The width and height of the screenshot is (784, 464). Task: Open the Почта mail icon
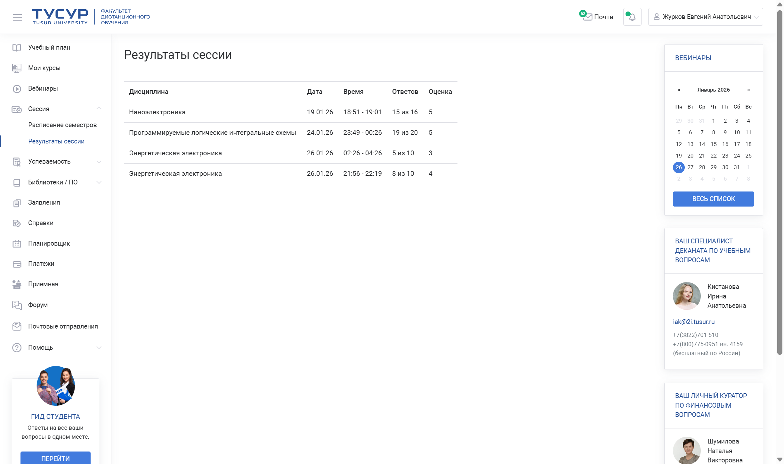(x=587, y=17)
